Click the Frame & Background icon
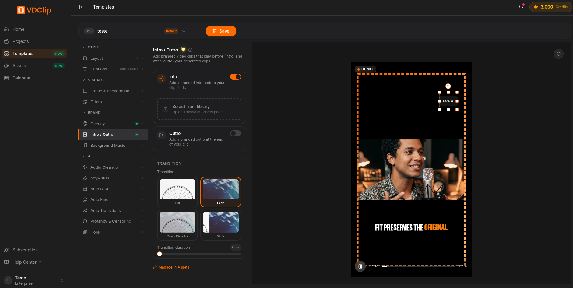573x288 pixels. pos(85,91)
